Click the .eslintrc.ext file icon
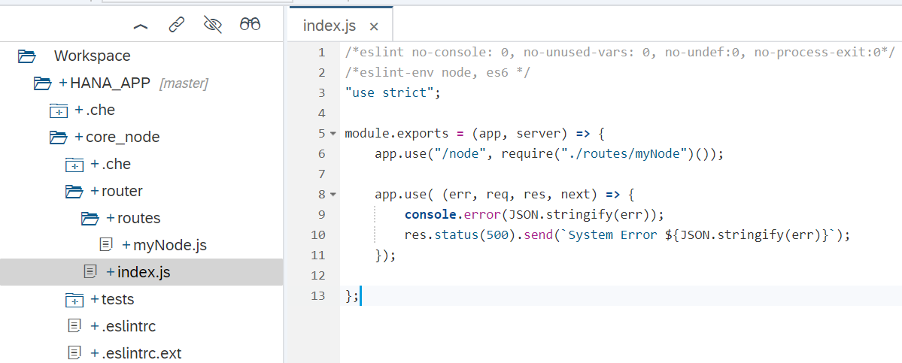The image size is (902, 363). click(x=74, y=353)
